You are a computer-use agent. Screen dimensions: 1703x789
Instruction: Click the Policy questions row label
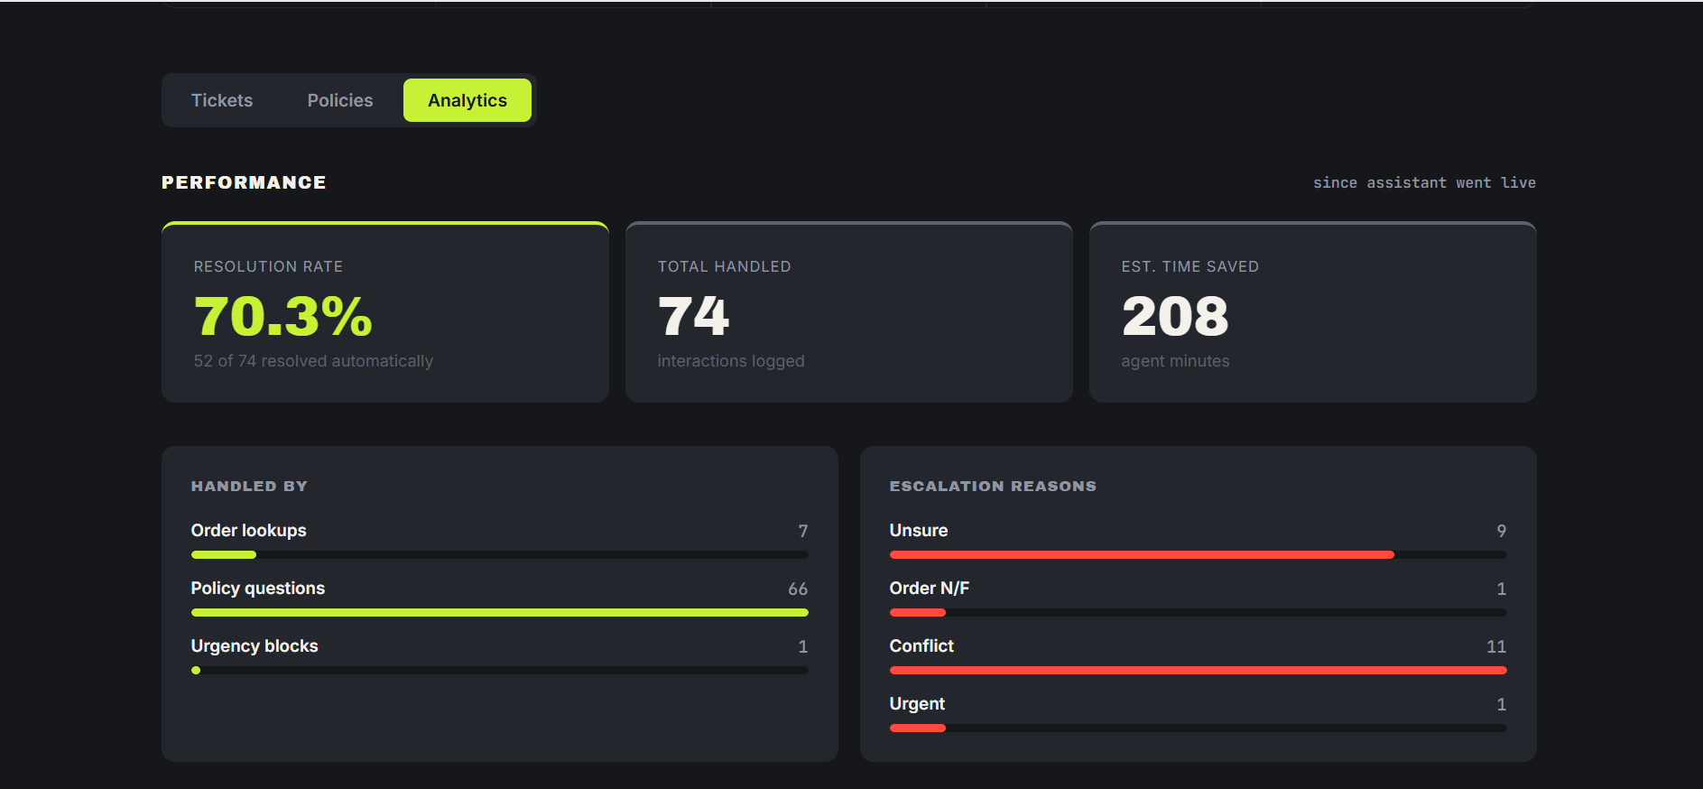[258, 589]
